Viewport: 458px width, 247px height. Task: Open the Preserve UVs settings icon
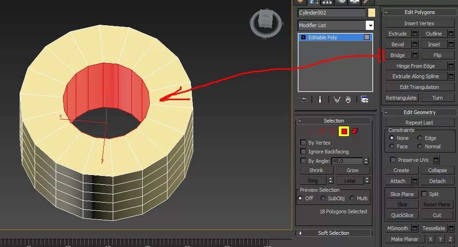[x=436, y=160]
